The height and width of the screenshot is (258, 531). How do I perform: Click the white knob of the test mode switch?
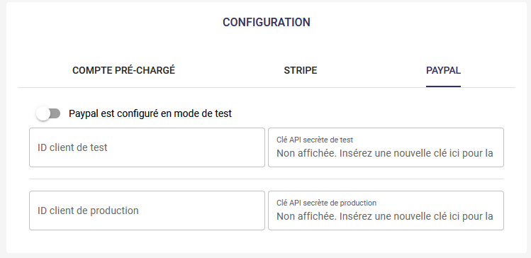coord(43,113)
